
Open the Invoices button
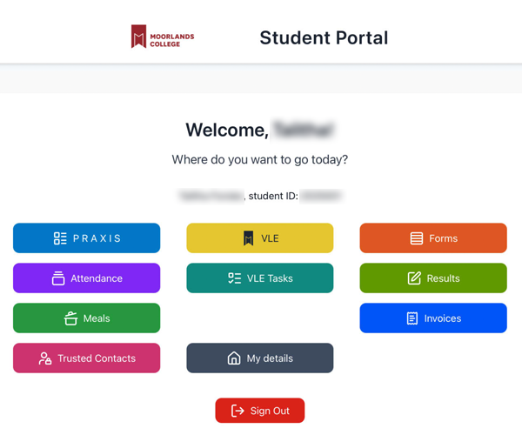[x=433, y=318]
